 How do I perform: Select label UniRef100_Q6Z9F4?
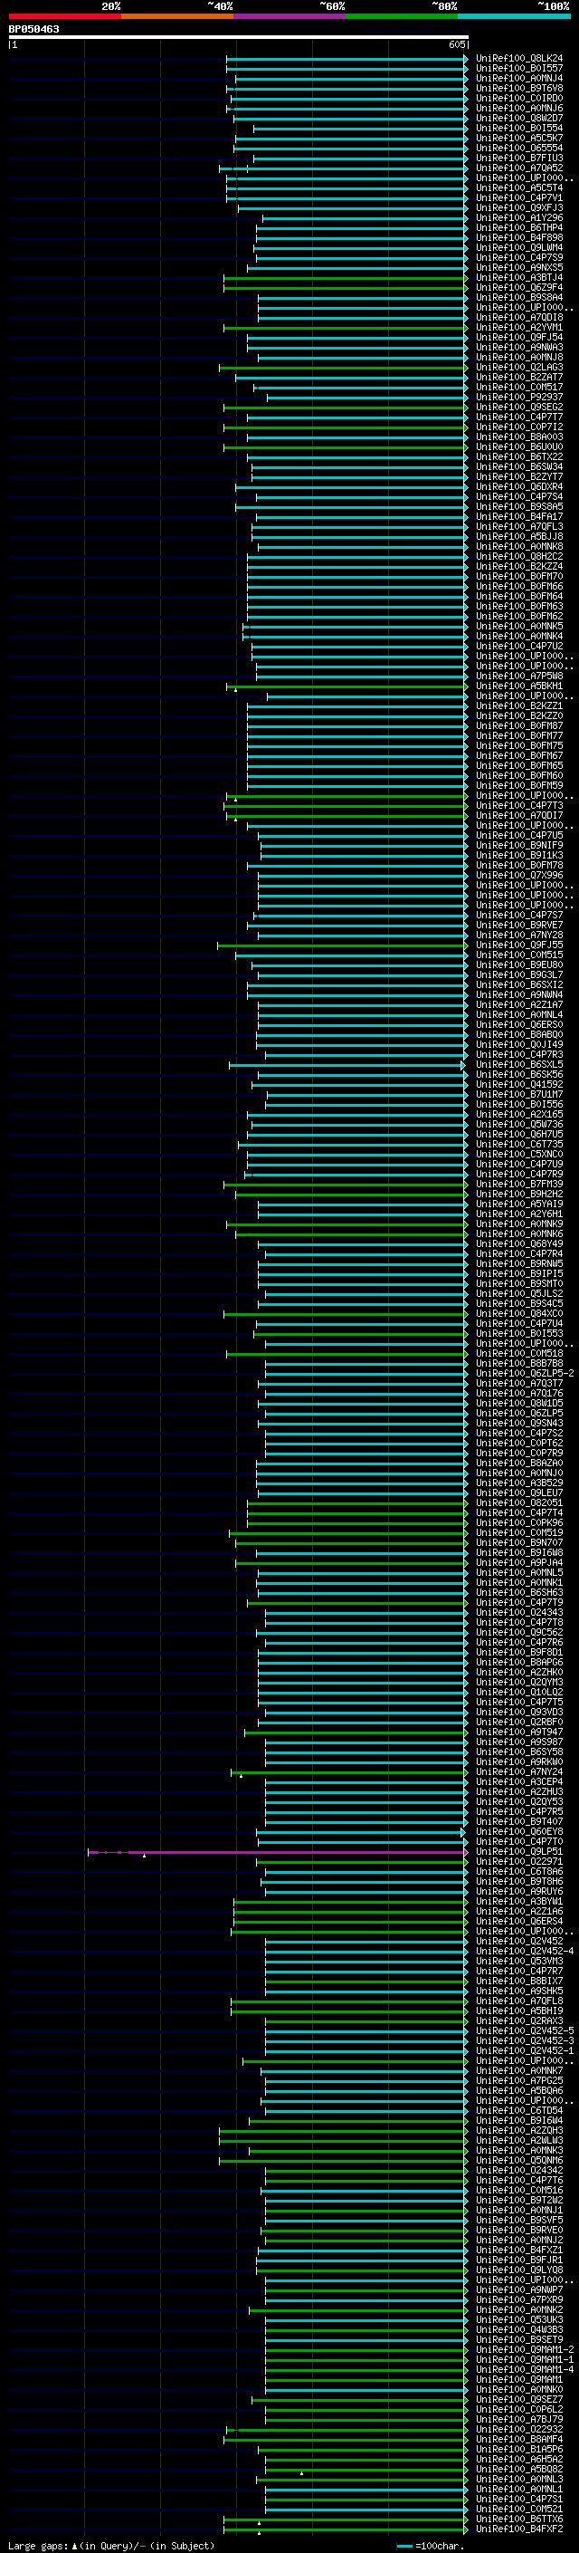(x=519, y=287)
